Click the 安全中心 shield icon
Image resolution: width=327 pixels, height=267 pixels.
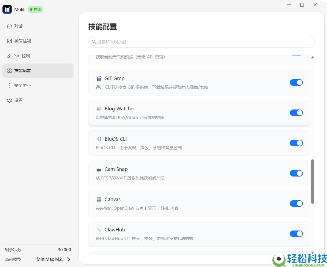[9, 85]
